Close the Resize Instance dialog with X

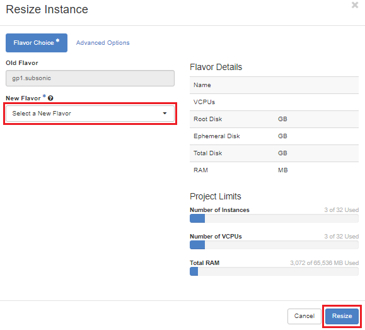[355, 5]
